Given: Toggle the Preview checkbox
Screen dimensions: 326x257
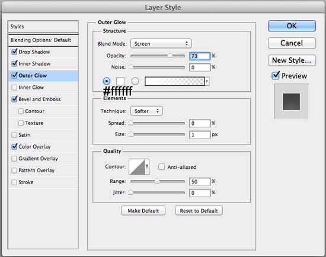Looking at the screenshot, I should (x=276, y=75).
